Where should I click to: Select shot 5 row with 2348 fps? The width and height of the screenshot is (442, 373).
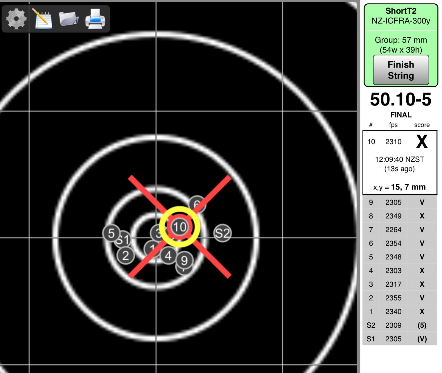[x=400, y=257]
